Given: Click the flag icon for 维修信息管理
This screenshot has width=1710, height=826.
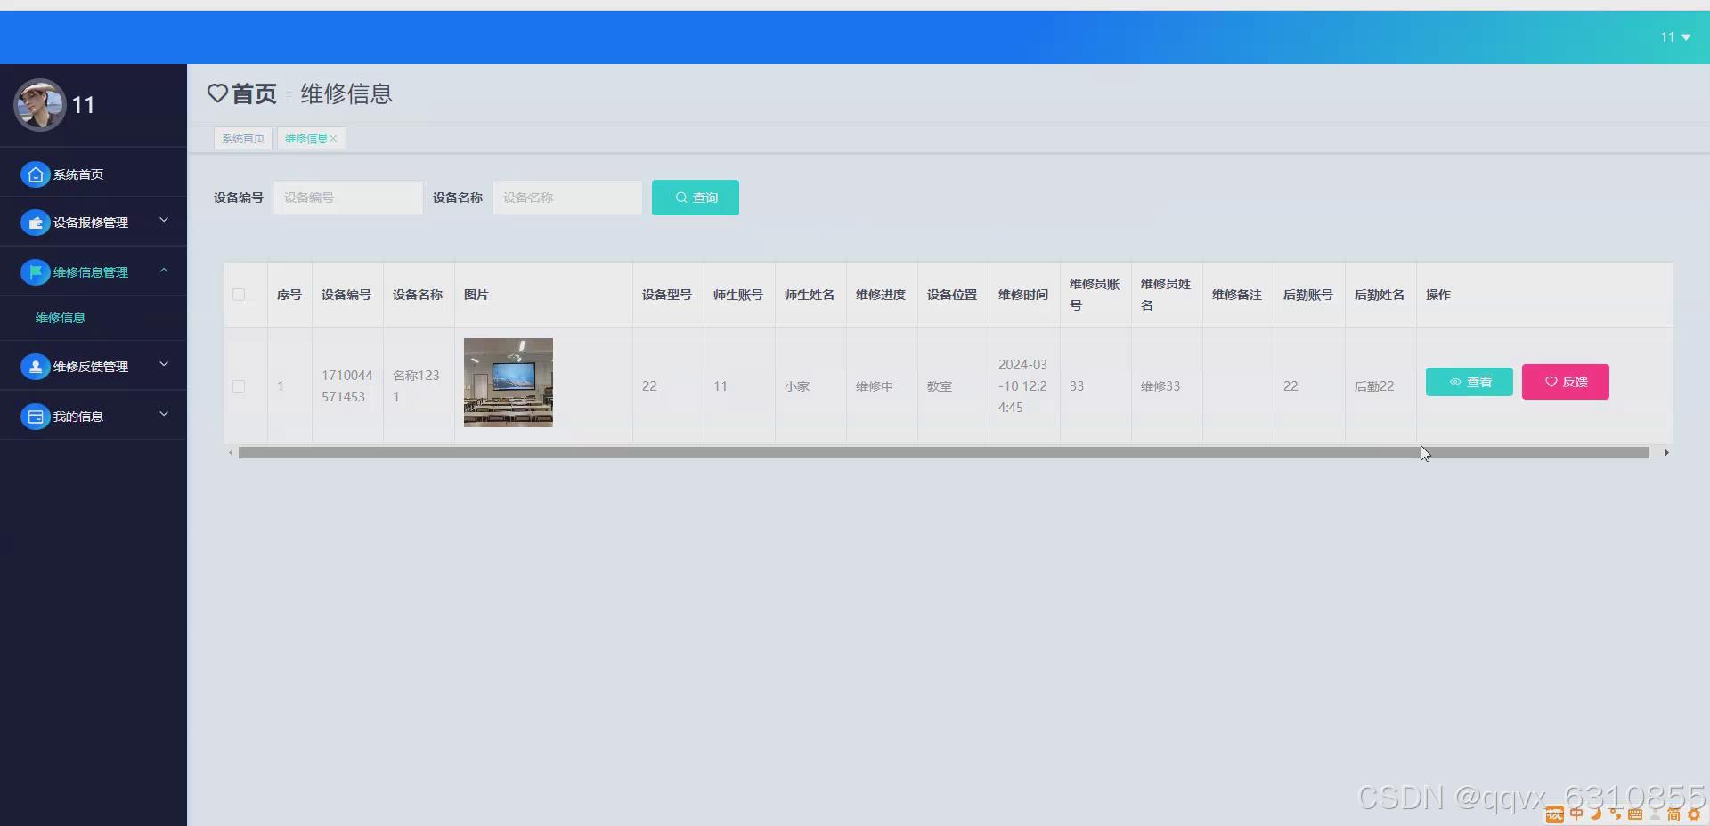Looking at the screenshot, I should click(x=35, y=272).
